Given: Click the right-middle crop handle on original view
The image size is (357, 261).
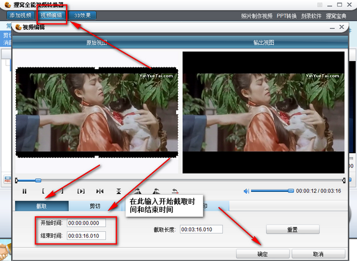Looking at the screenshot, I should tap(177, 112).
